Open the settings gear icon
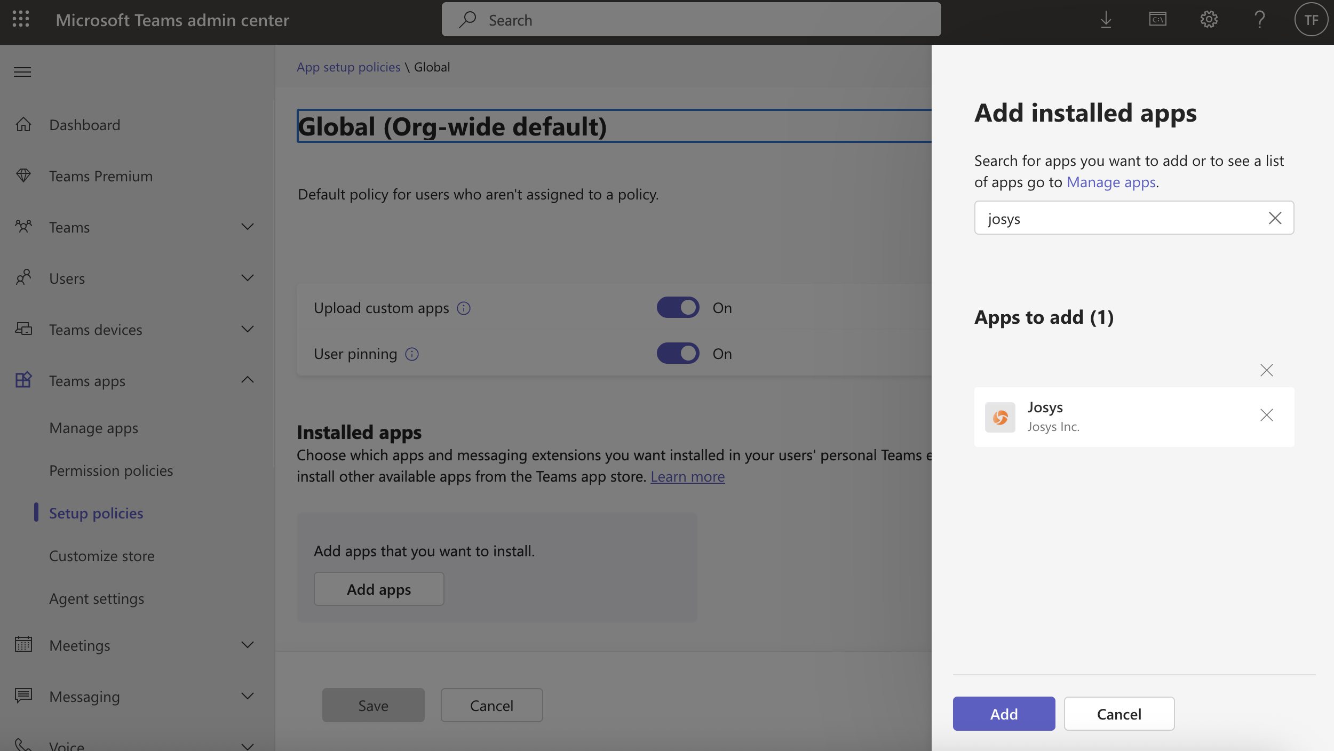The width and height of the screenshot is (1334, 751). 1209,20
